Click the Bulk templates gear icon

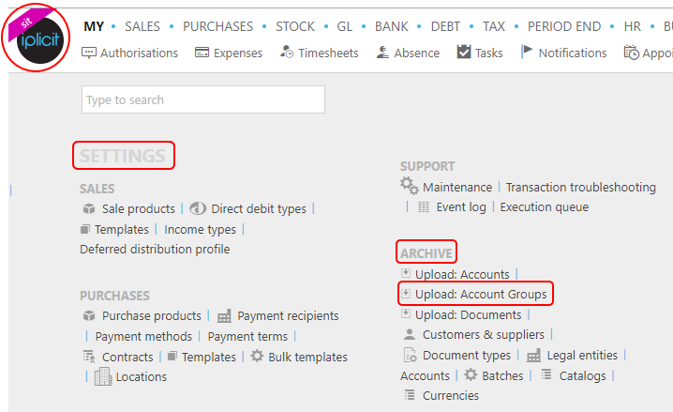click(257, 356)
